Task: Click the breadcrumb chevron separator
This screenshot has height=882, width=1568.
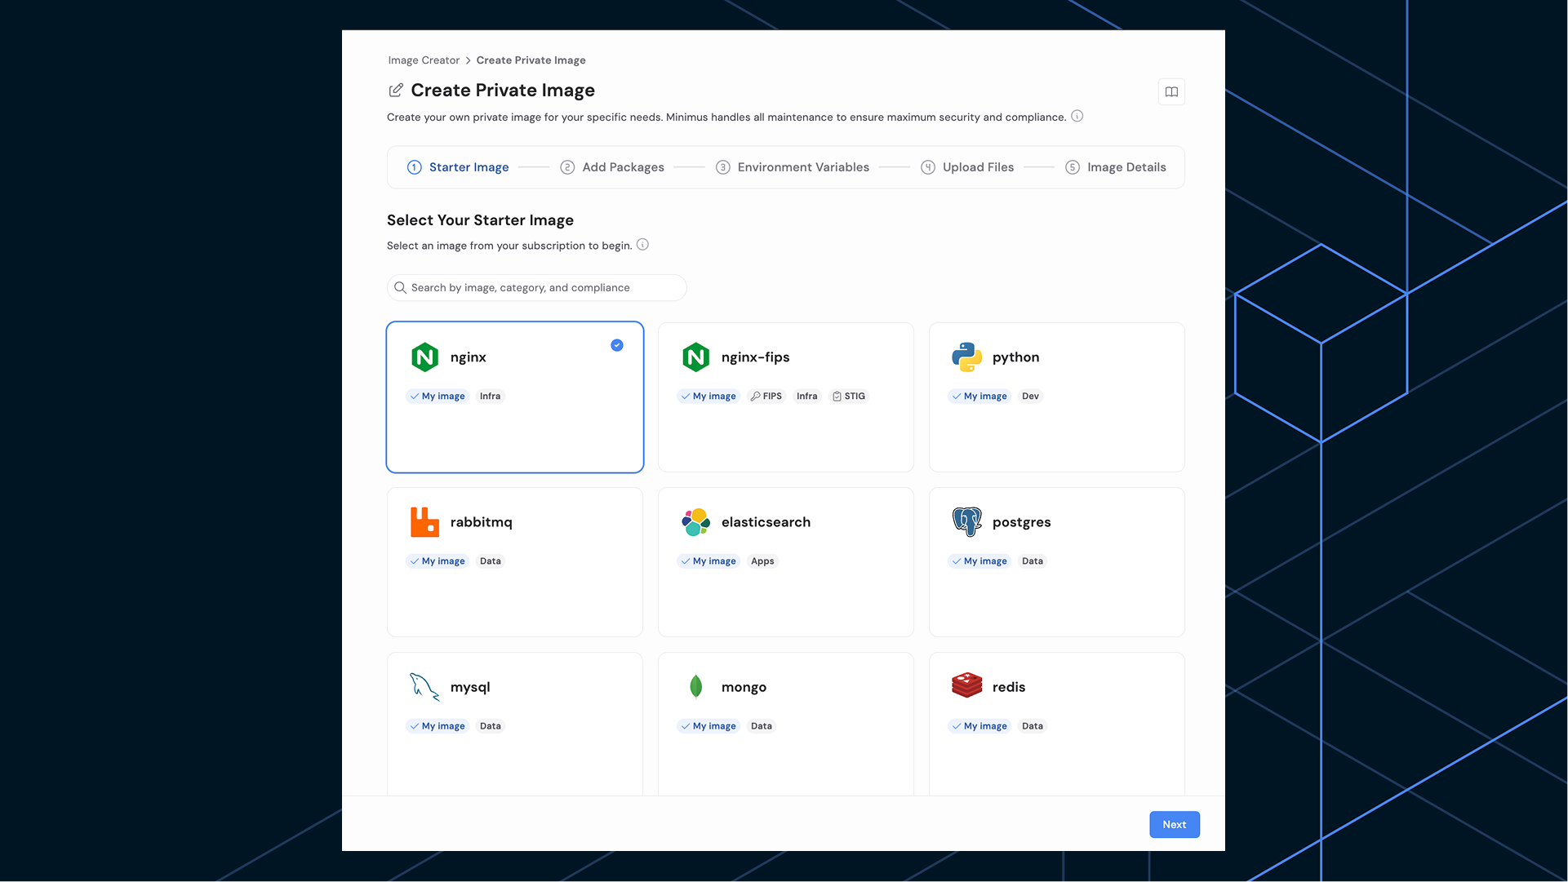Action: click(x=468, y=60)
